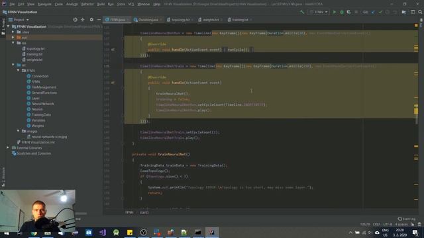Select the GeneralFunctions class

44,93
